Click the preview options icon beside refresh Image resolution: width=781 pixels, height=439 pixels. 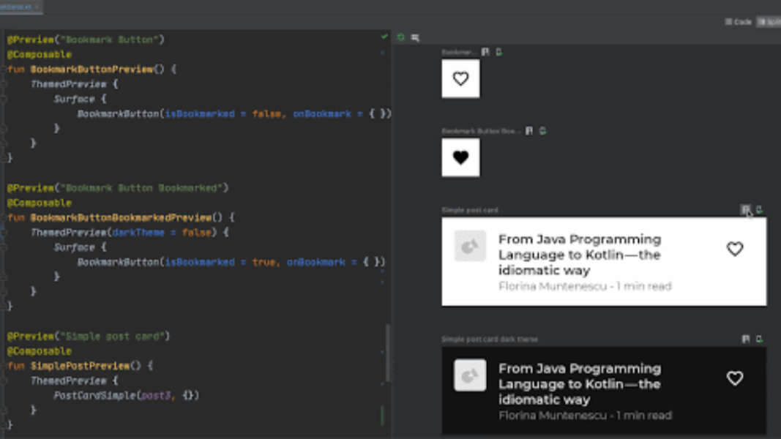coord(415,37)
